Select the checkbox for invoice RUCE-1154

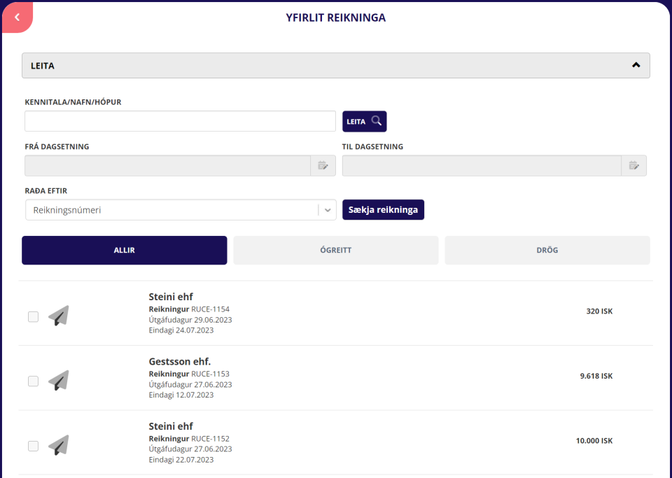tap(33, 316)
